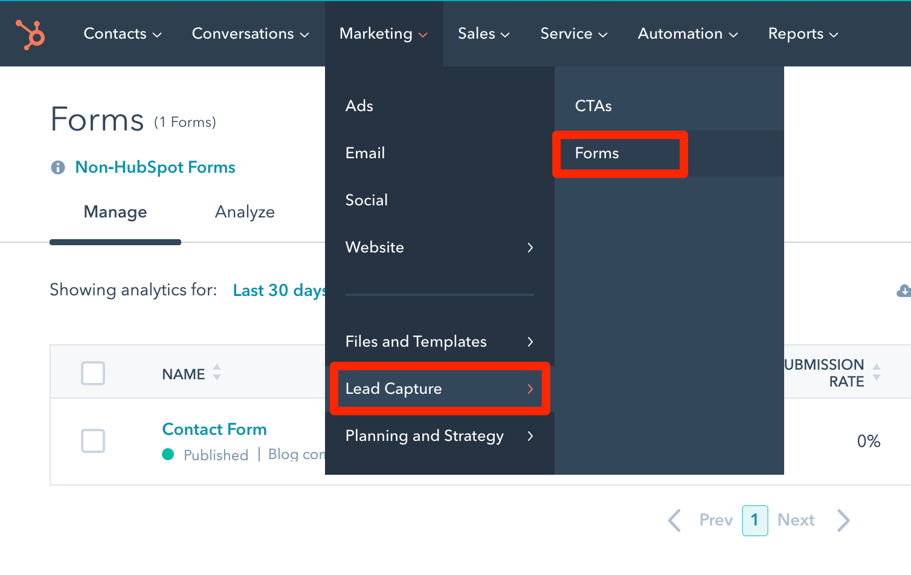Click the (1 Forms) count label
The height and width of the screenshot is (575, 911).
[x=185, y=122]
